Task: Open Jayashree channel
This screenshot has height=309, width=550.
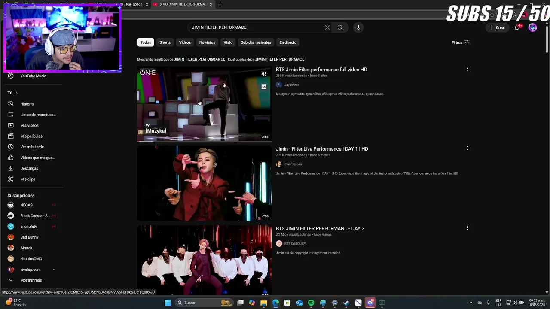Action: pos(291,85)
